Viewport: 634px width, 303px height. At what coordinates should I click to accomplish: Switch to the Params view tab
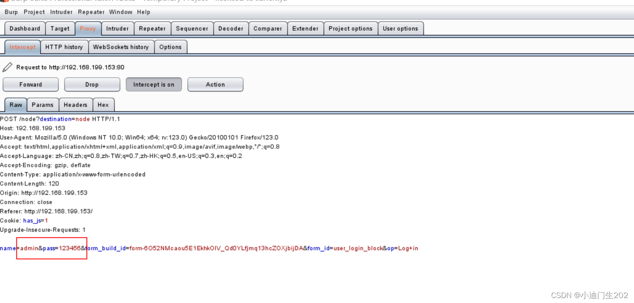click(x=43, y=105)
